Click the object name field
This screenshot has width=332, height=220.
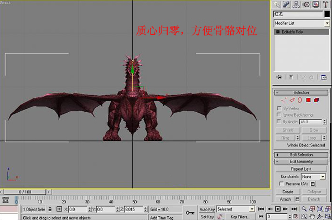tap(298, 14)
